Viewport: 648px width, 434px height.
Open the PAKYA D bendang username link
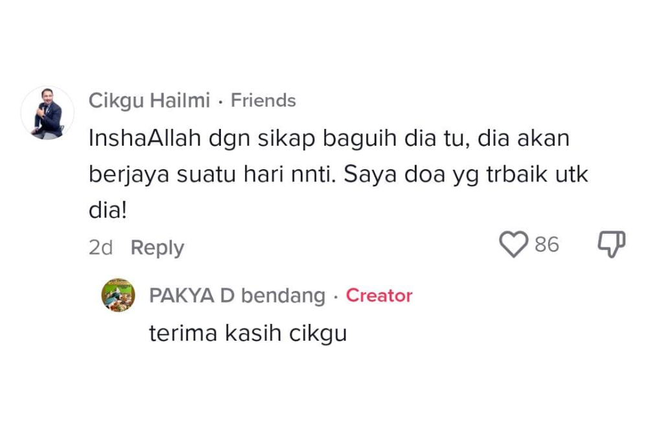pos(237,295)
